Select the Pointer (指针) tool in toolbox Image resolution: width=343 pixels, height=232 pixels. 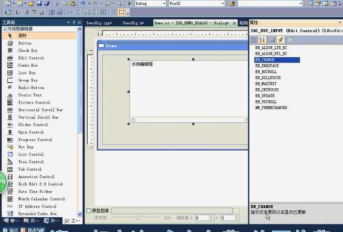click(39, 36)
